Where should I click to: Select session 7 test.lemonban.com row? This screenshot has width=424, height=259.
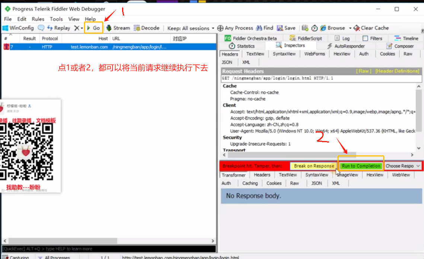(x=109, y=47)
